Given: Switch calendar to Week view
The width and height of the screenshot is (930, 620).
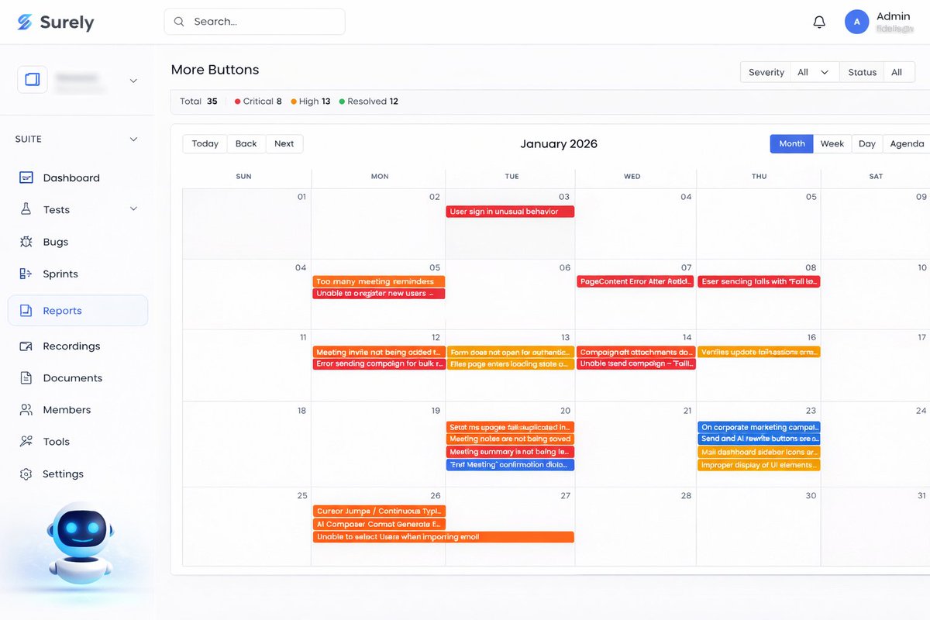Looking at the screenshot, I should pyautogui.click(x=832, y=143).
